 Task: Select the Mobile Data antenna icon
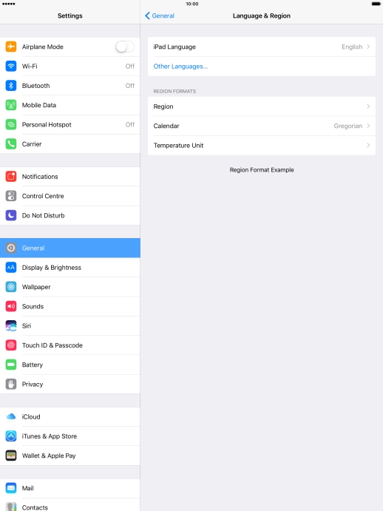pyautogui.click(x=11, y=105)
